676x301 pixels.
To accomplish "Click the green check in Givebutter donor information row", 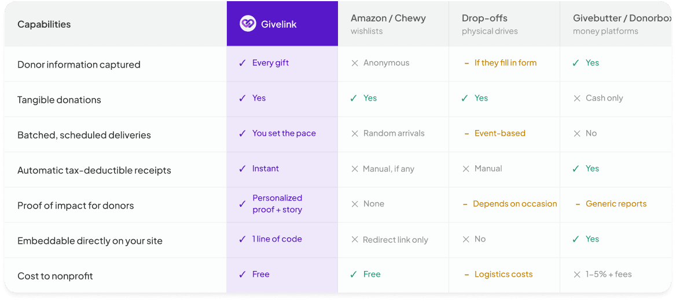I will pos(576,63).
